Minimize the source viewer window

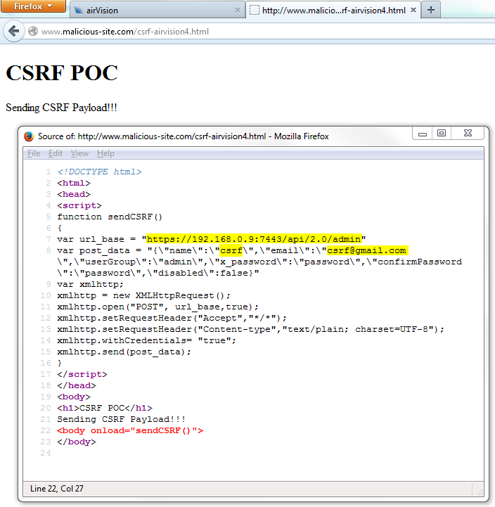423,133
